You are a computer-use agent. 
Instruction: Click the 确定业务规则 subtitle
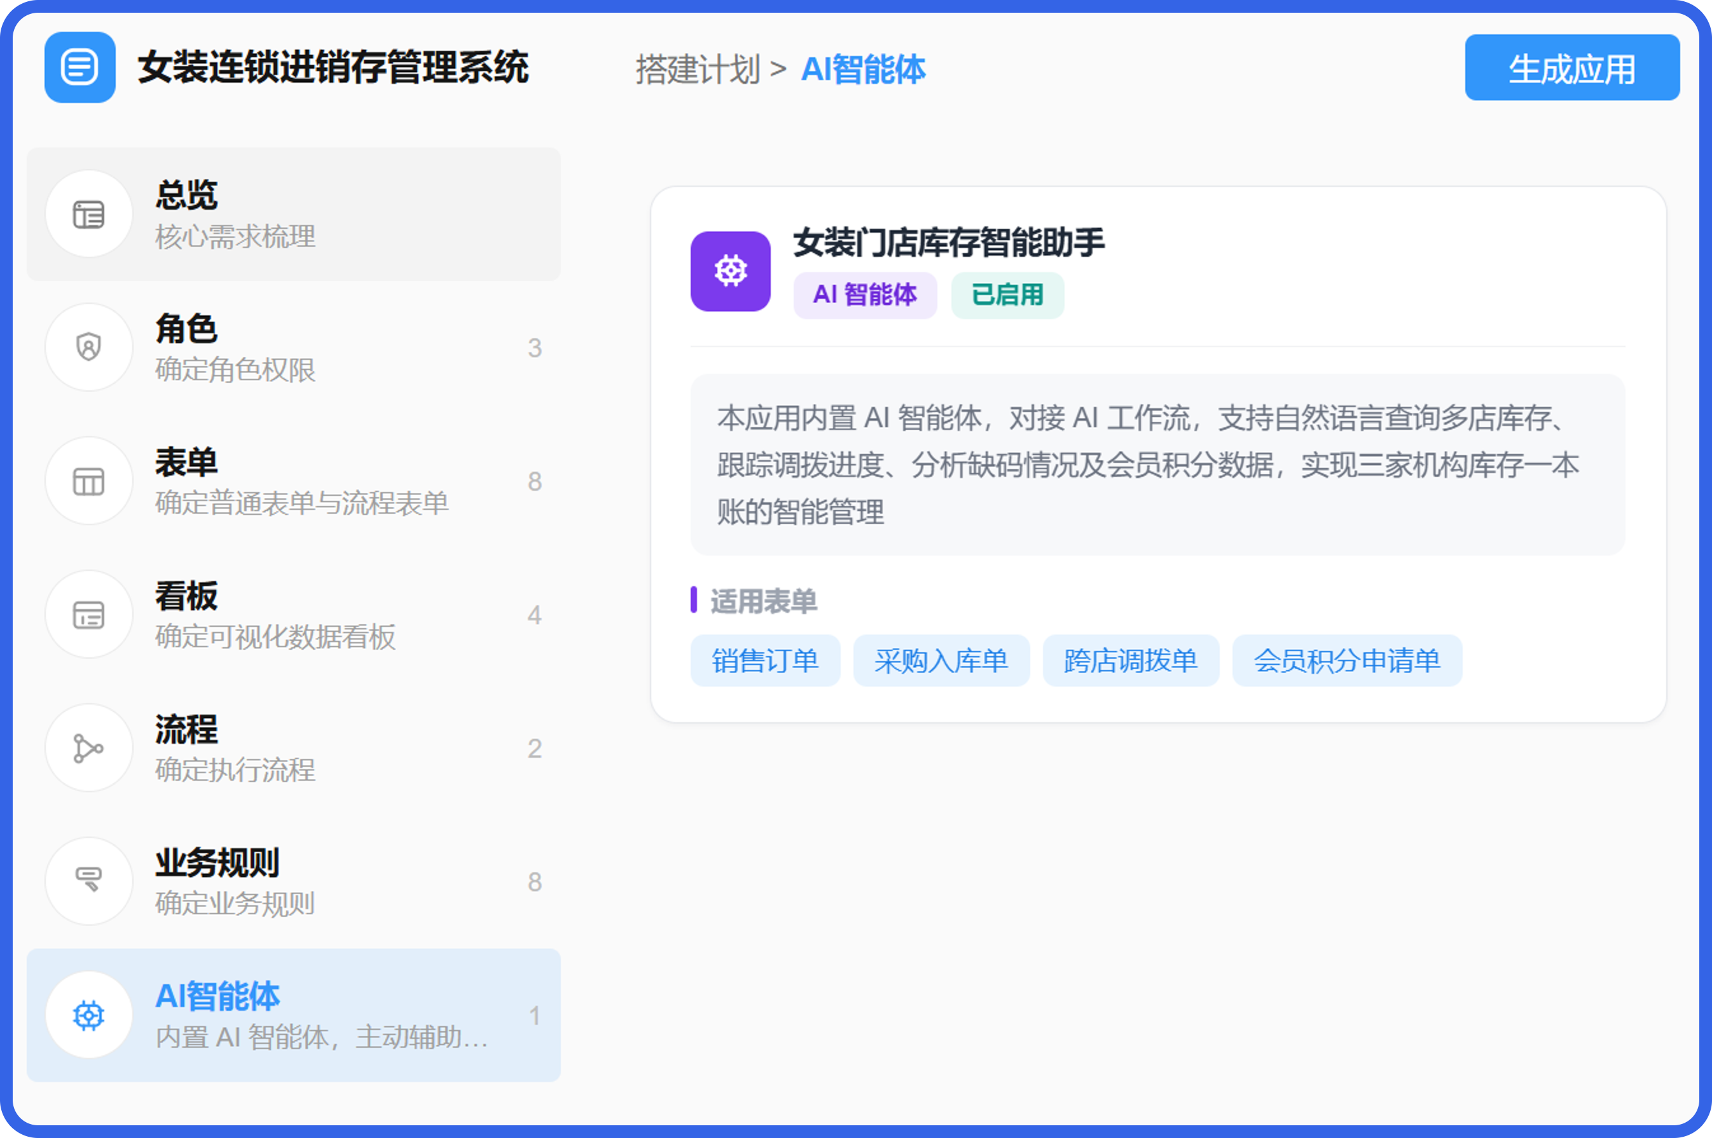click(x=235, y=903)
